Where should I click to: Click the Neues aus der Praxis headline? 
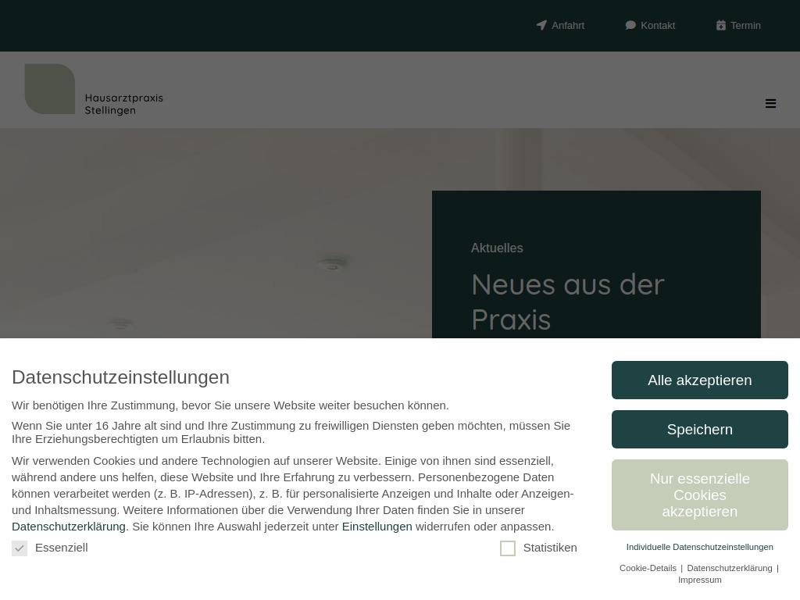click(x=567, y=302)
